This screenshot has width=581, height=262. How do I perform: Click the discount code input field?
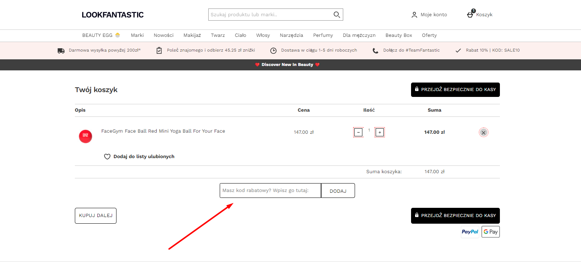point(271,191)
